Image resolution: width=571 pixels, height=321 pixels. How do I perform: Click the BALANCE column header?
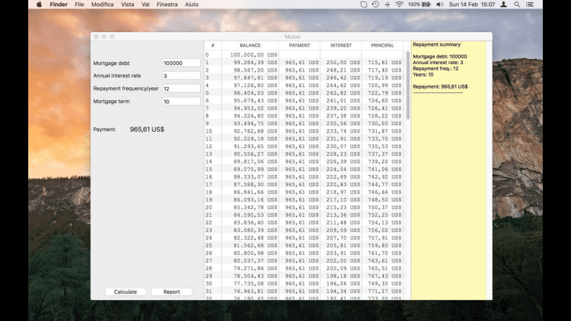tap(250, 46)
